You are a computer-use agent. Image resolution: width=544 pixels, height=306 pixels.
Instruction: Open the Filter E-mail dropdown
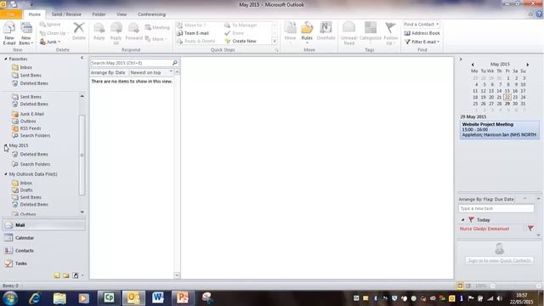[422, 42]
